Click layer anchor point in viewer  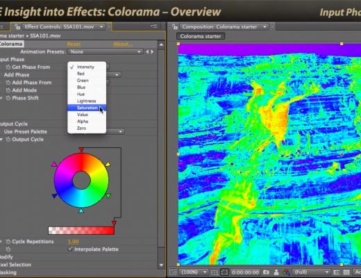(x=342, y=154)
